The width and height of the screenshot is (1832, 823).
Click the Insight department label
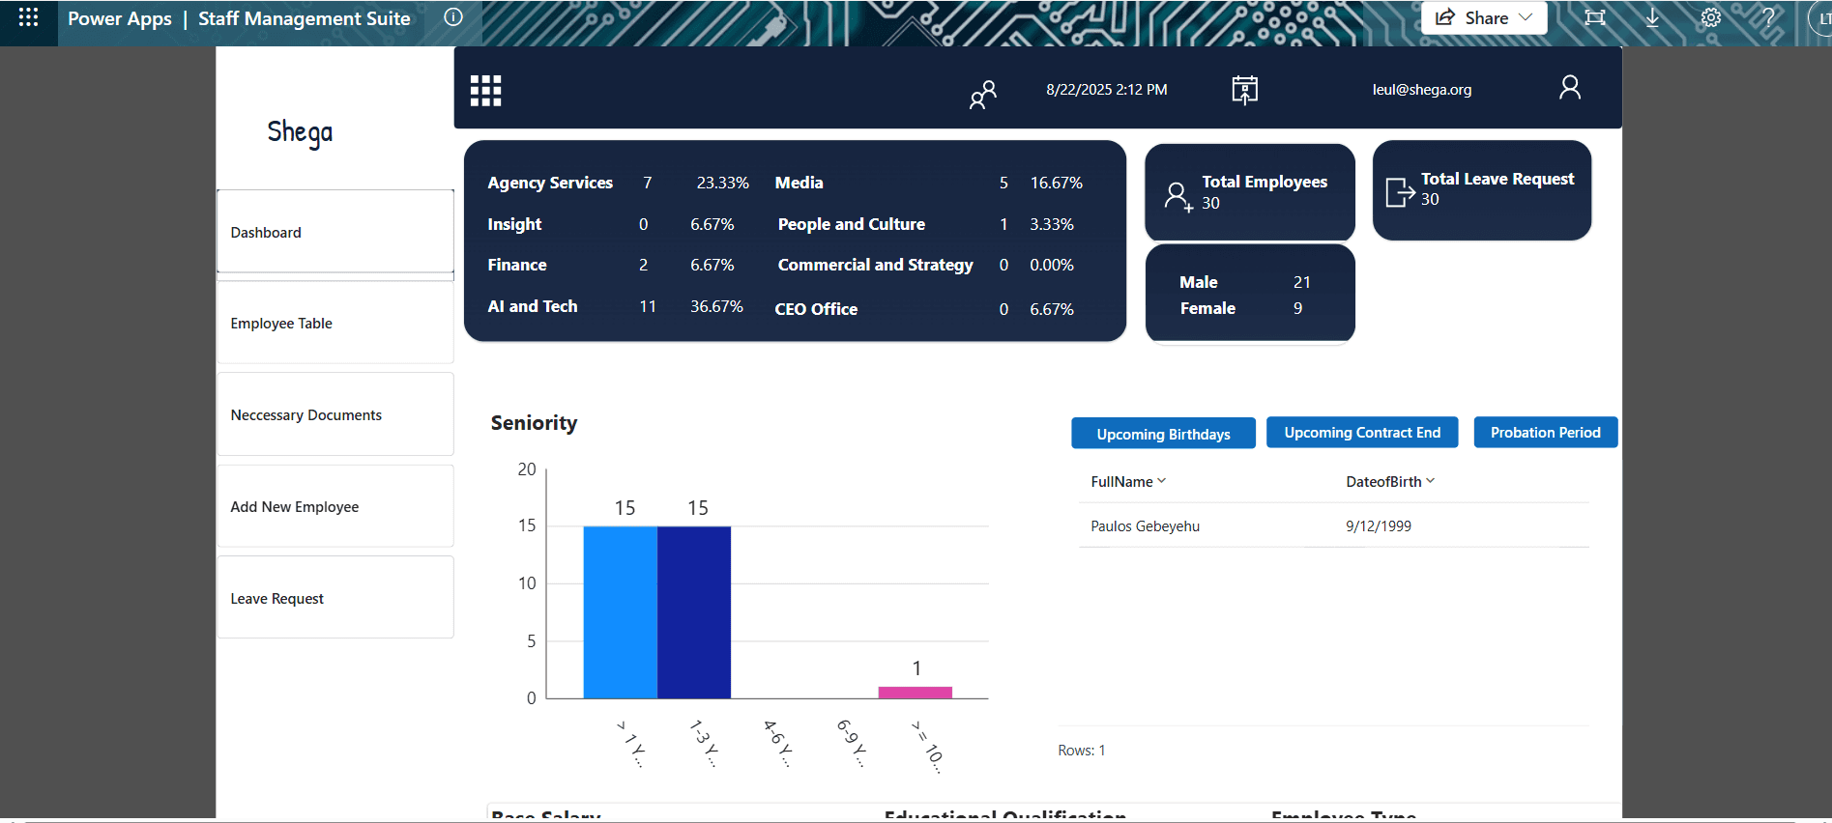click(x=514, y=224)
